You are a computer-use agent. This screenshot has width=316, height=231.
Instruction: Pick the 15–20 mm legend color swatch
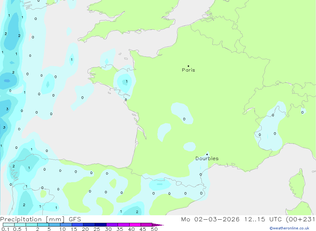pos(78,225)
